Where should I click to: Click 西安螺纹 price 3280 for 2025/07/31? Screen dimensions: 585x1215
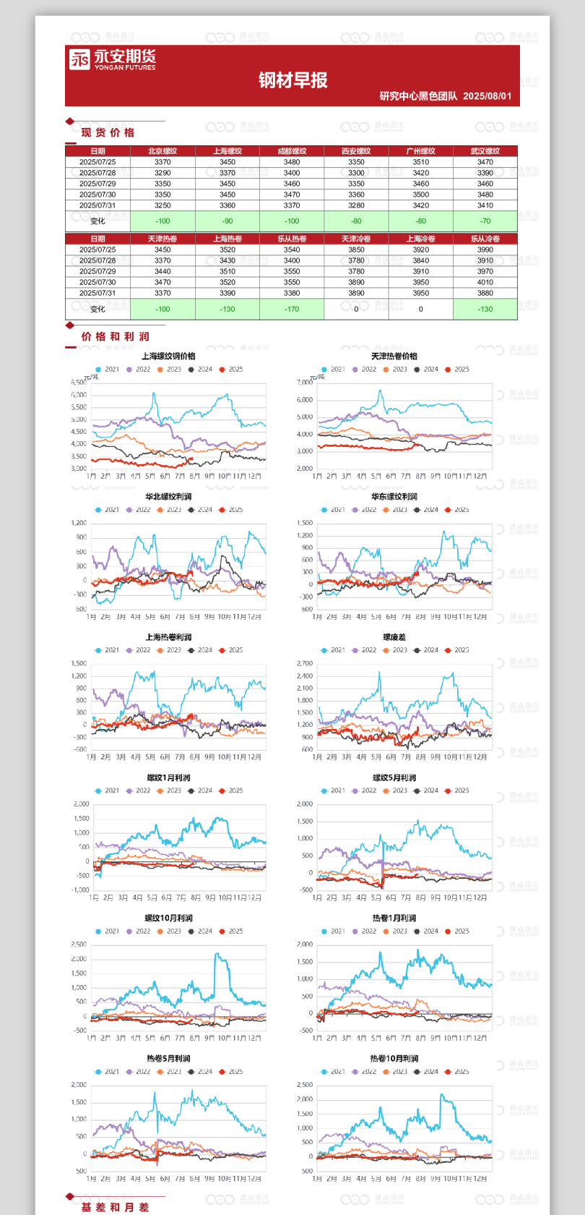356,205
